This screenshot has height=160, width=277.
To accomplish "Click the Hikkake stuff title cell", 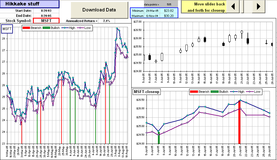I will 29,4.
